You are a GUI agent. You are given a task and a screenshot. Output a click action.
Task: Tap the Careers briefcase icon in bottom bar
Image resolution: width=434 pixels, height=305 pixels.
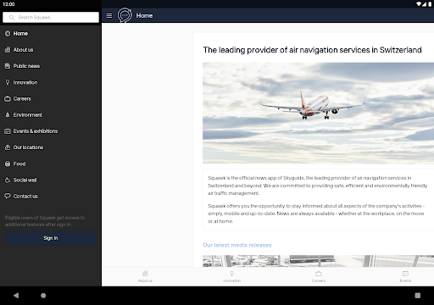(x=319, y=274)
